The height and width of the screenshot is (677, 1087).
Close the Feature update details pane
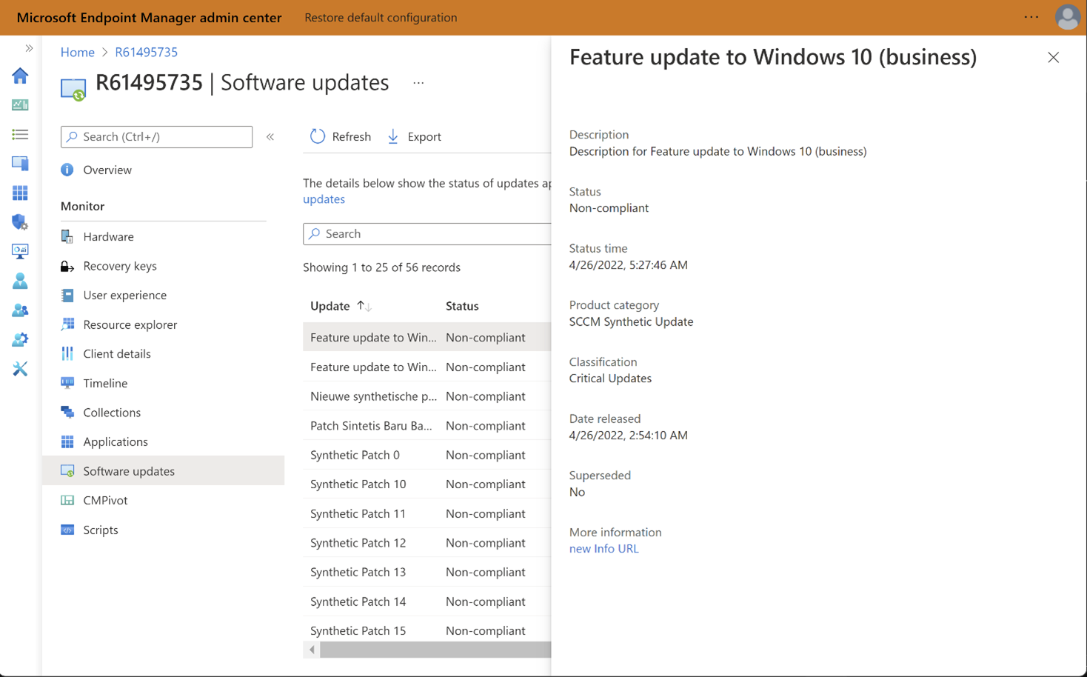pyautogui.click(x=1053, y=58)
